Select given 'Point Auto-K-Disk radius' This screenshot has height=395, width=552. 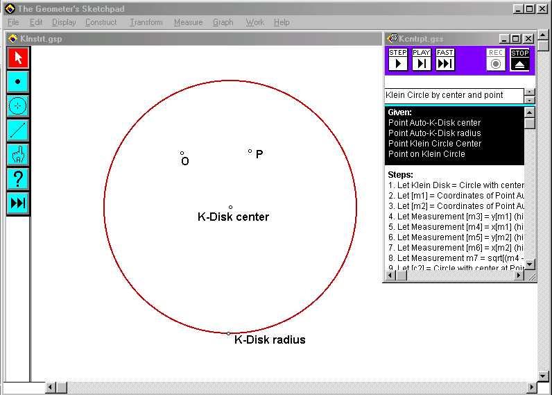click(x=434, y=133)
